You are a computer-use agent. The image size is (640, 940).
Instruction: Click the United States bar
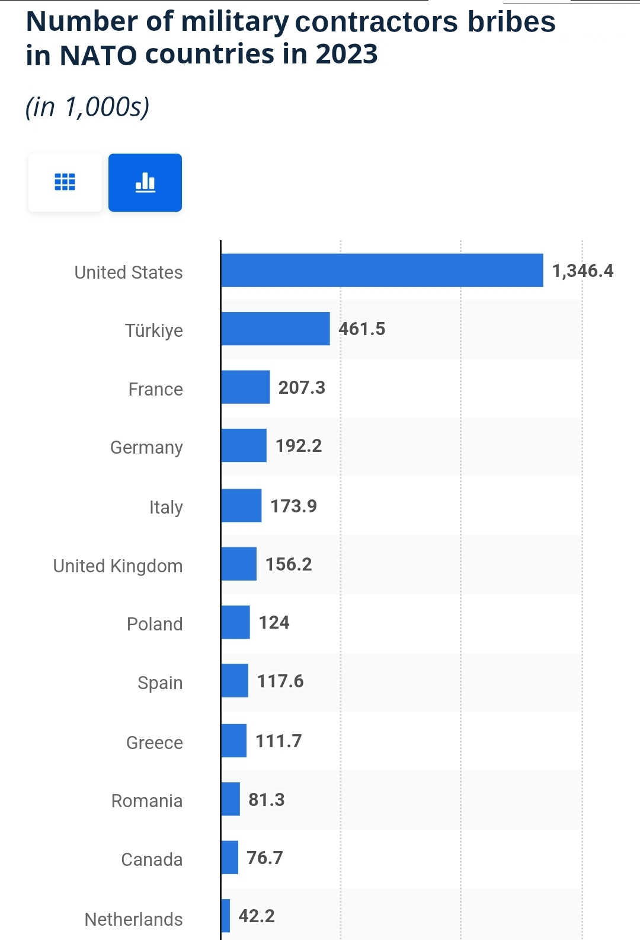click(x=382, y=270)
